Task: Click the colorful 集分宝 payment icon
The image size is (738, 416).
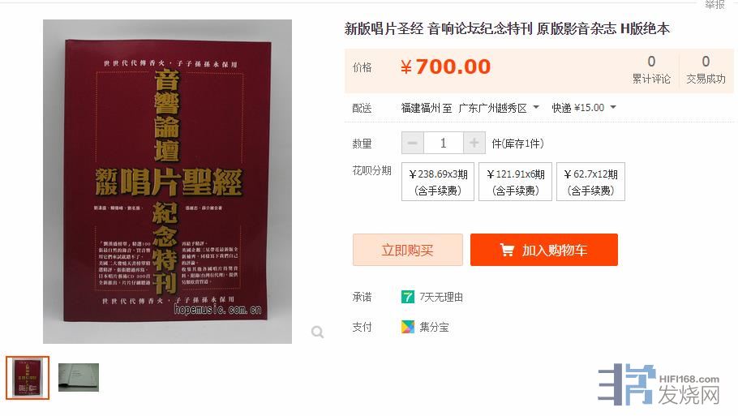Action: (408, 327)
